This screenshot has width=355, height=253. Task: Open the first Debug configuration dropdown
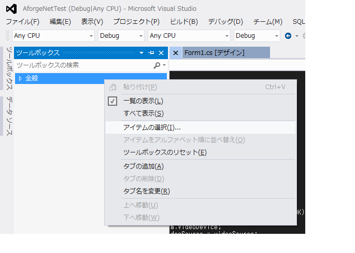tap(121, 36)
